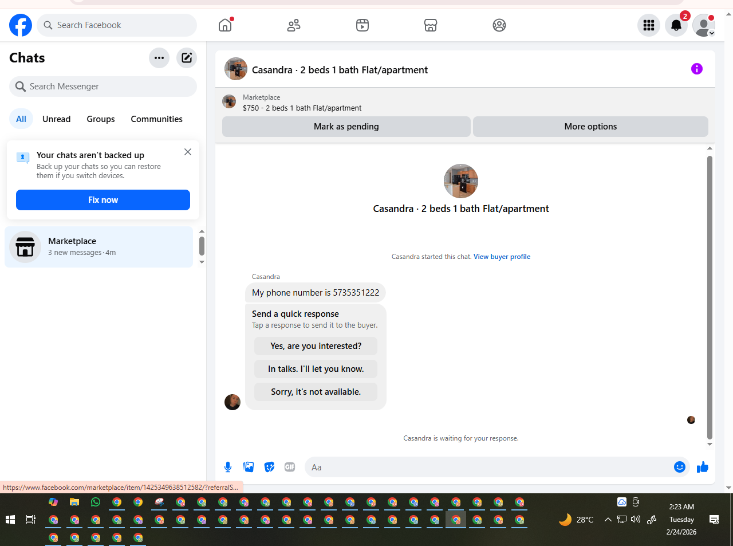This screenshot has height=546, width=733.
Task: Open the Reels video icon
Action: point(362,25)
